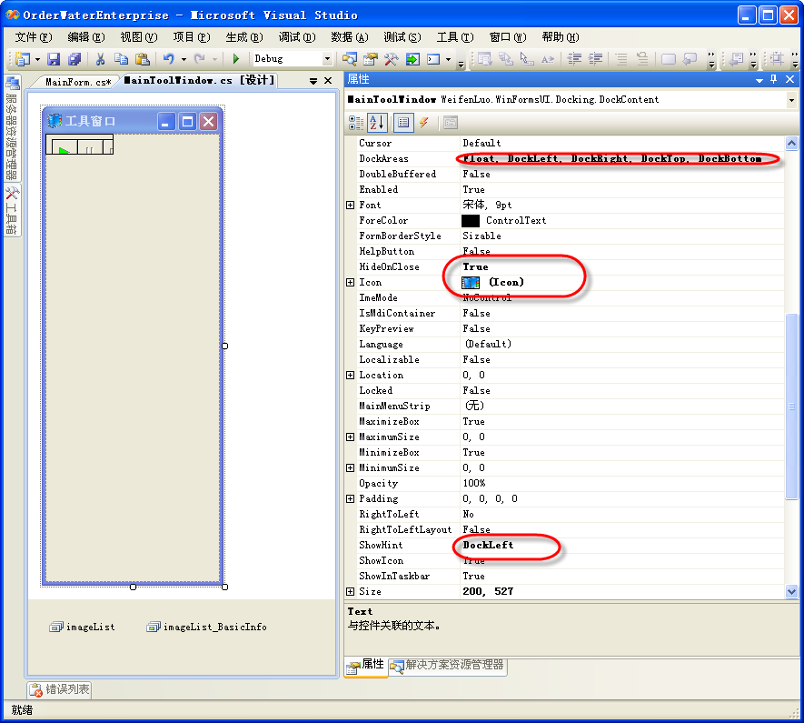The width and height of the screenshot is (804, 723).
Task: Set MaximizeBox property to False
Action: click(x=545, y=421)
